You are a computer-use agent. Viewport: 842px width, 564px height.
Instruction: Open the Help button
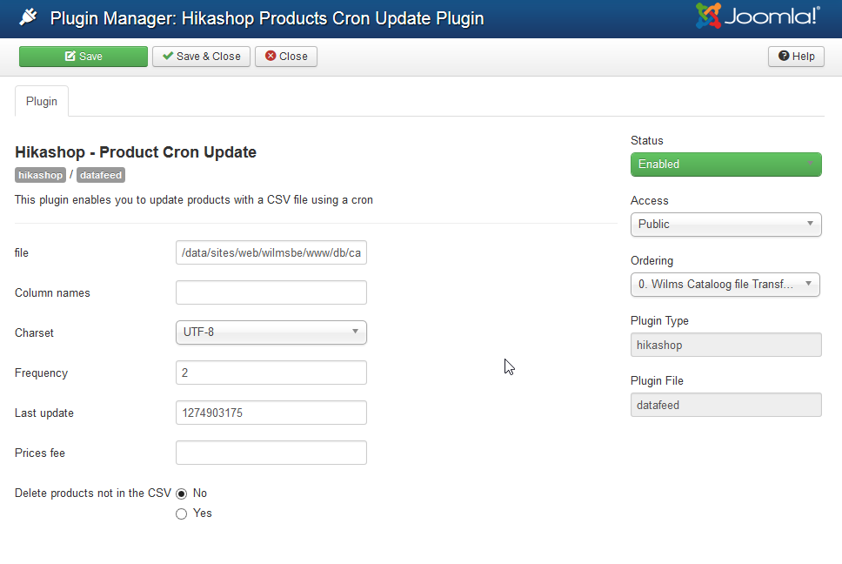(797, 57)
